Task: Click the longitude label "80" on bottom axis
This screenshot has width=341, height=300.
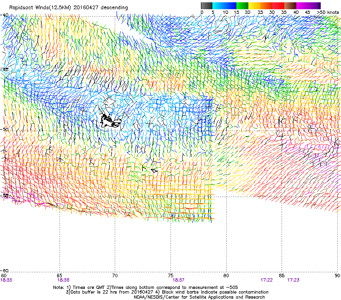Action: [226, 276]
